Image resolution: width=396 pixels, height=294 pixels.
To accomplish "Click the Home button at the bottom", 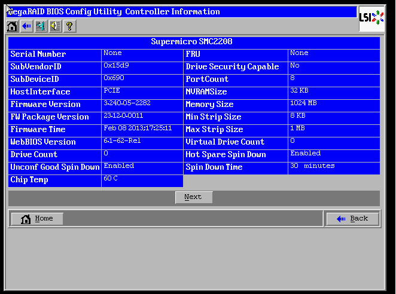I will (37, 219).
